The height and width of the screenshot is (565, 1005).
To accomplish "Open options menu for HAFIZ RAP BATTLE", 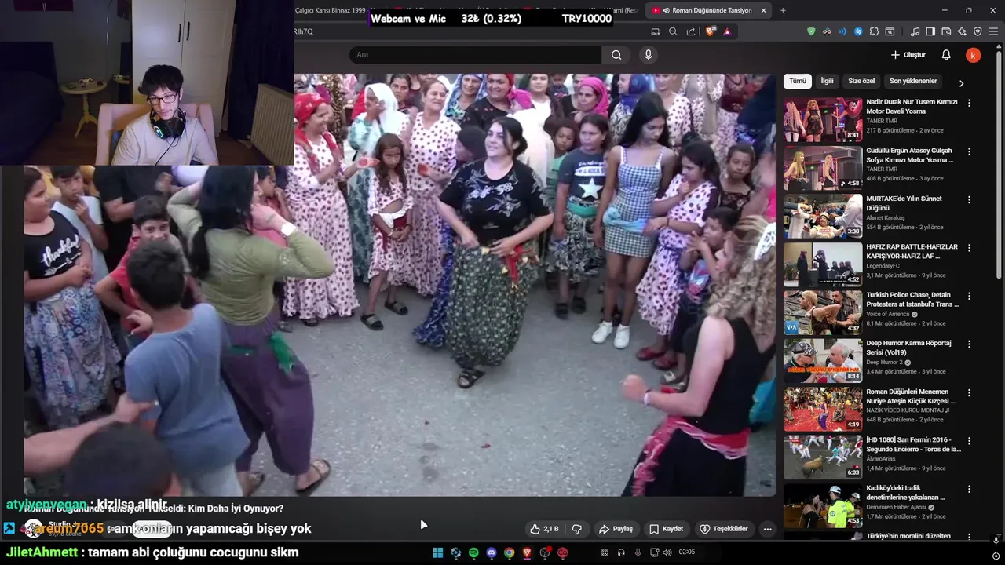I will point(969,248).
